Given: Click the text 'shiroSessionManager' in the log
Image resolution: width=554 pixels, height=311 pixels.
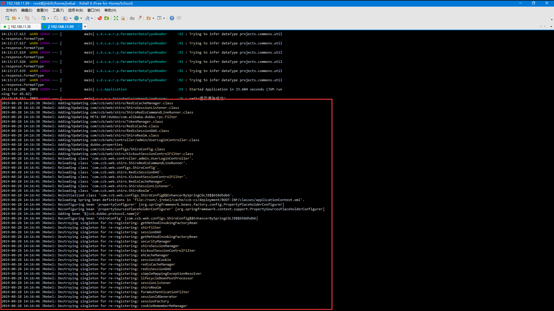Looking at the screenshot, I should click(160, 246).
